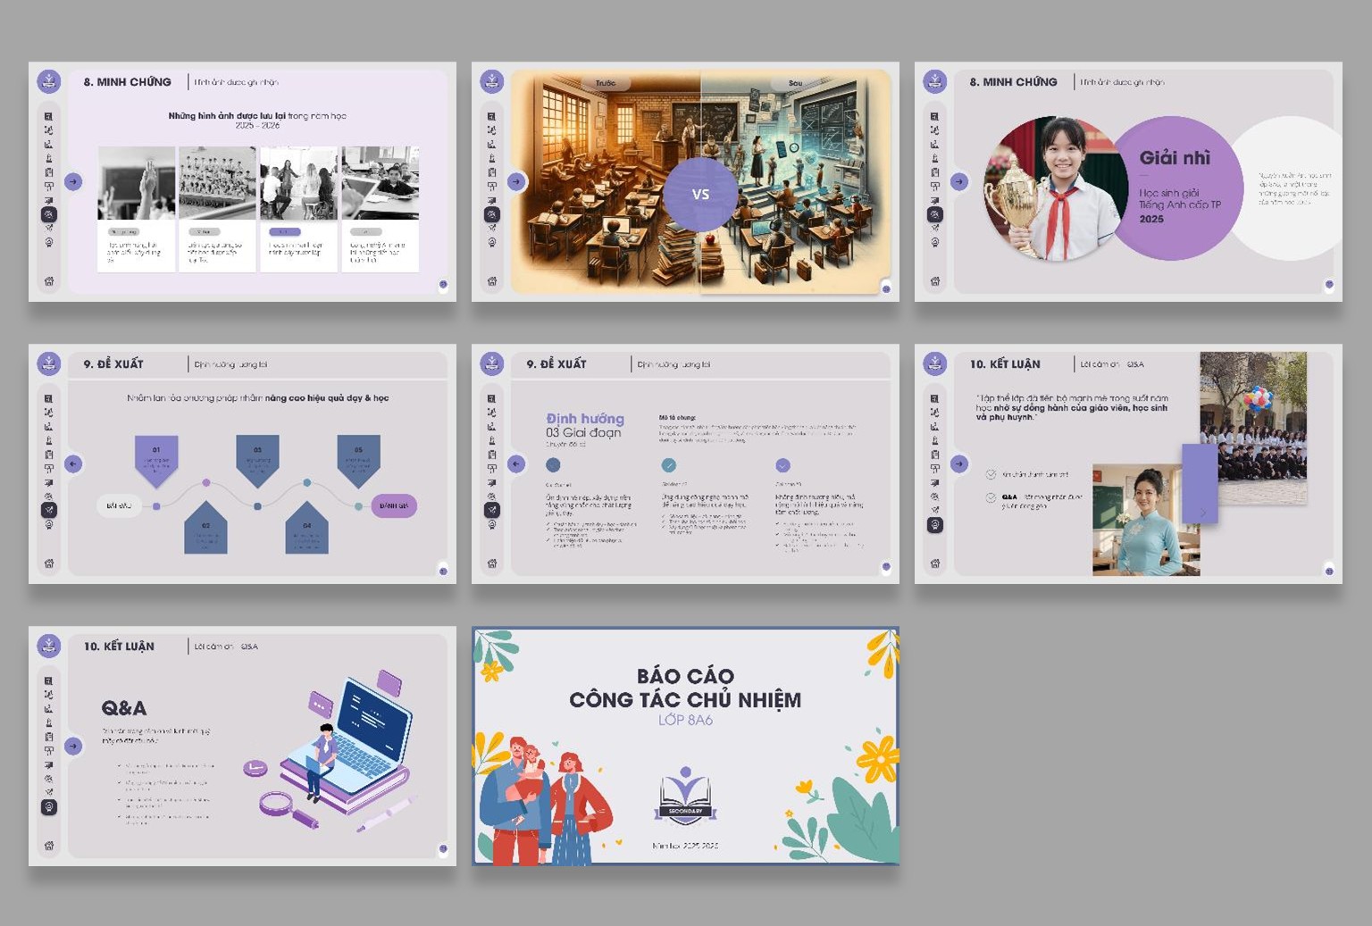The image size is (1372, 926).
Task: Click the purple VS circle between the classrooms
Action: click(700, 194)
